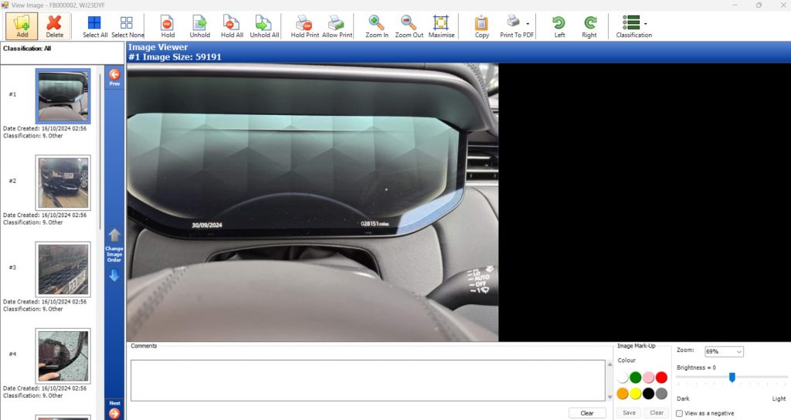791x420 pixels.
Task: Pick the yellow mark-up colour
Action: 636,393
